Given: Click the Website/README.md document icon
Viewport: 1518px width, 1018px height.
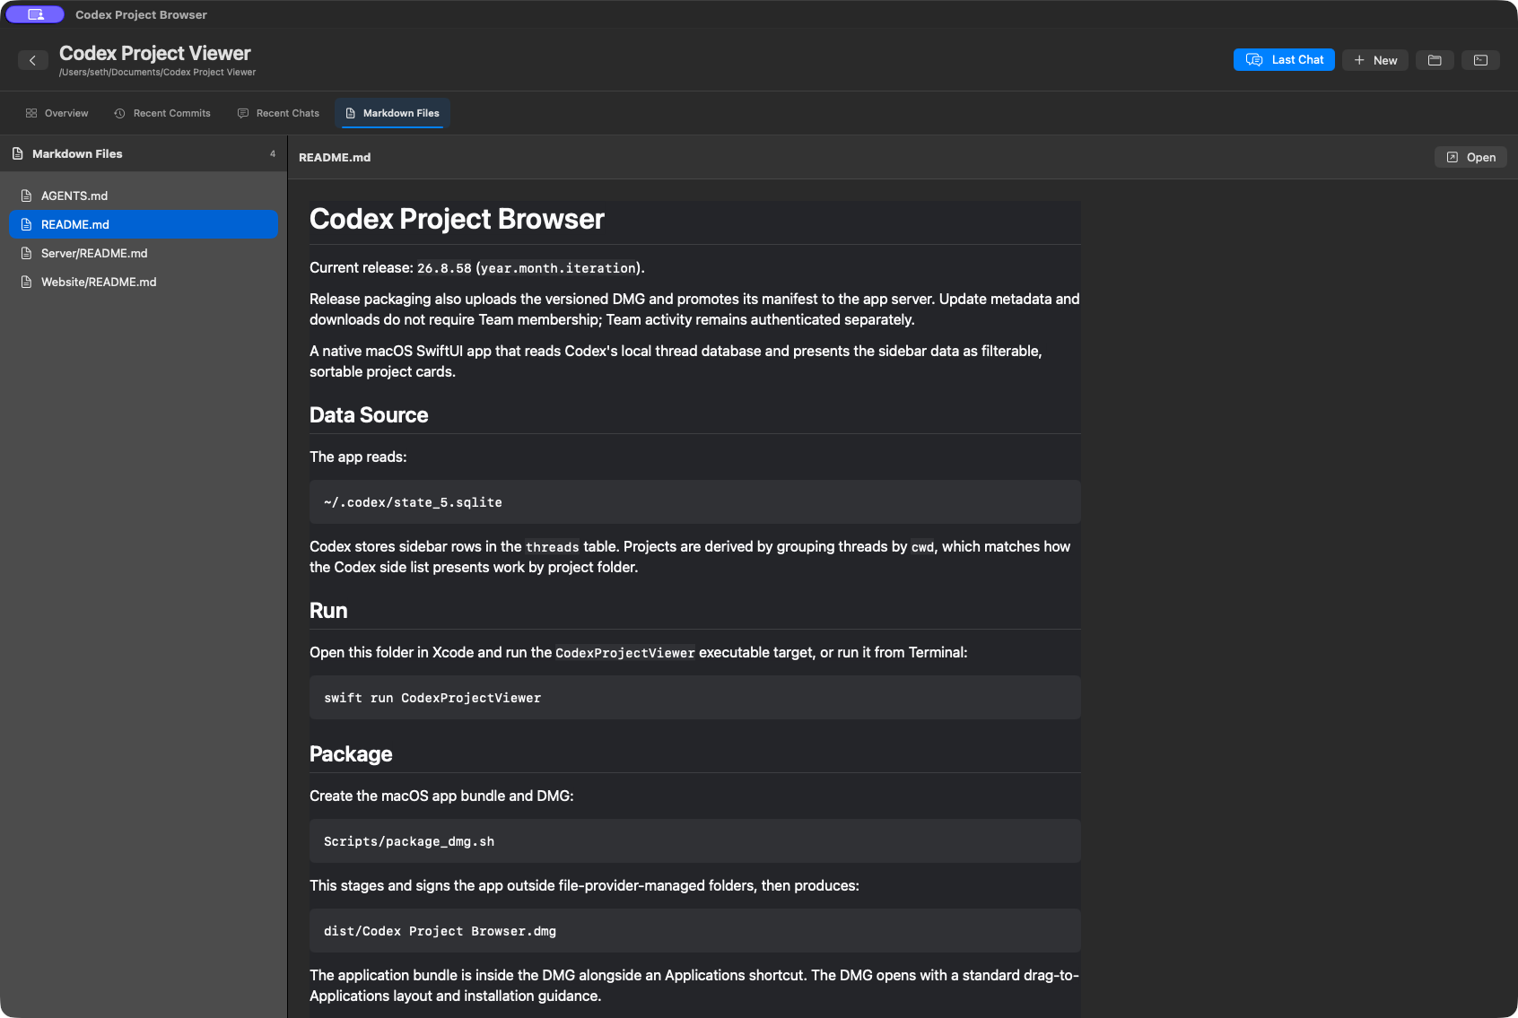Looking at the screenshot, I should (x=26, y=282).
